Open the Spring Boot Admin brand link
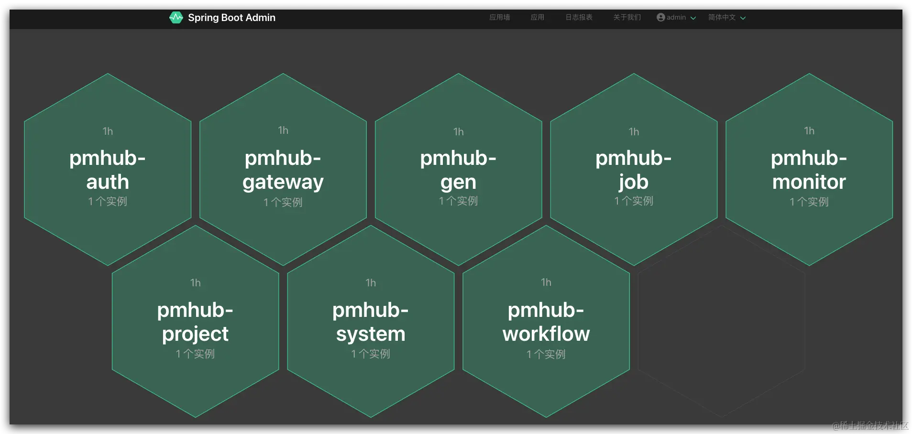Image resolution: width=912 pixels, height=434 pixels. click(x=222, y=18)
